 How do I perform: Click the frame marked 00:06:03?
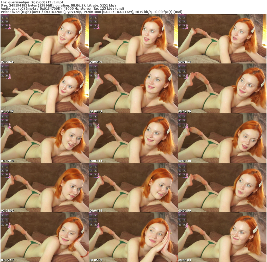(x=222, y=237)
